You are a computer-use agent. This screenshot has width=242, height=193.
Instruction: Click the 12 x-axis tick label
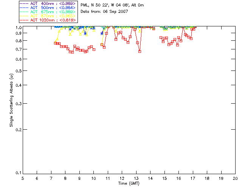[x=122, y=178]
